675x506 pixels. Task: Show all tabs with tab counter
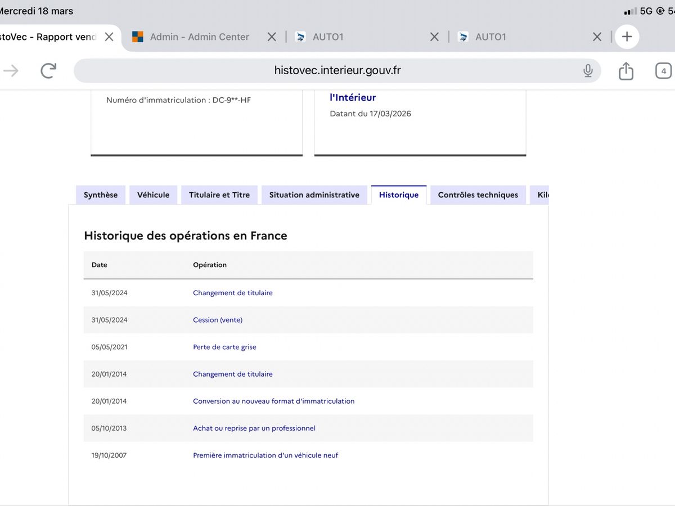pyautogui.click(x=664, y=71)
